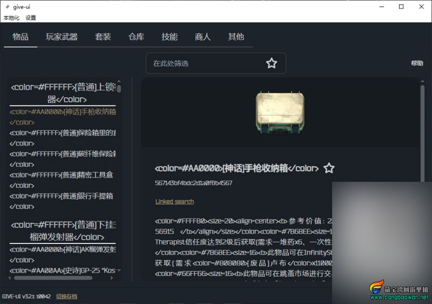Switch to the 玩家武器 tab
This screenshot has height=304, width=432.
62,37
